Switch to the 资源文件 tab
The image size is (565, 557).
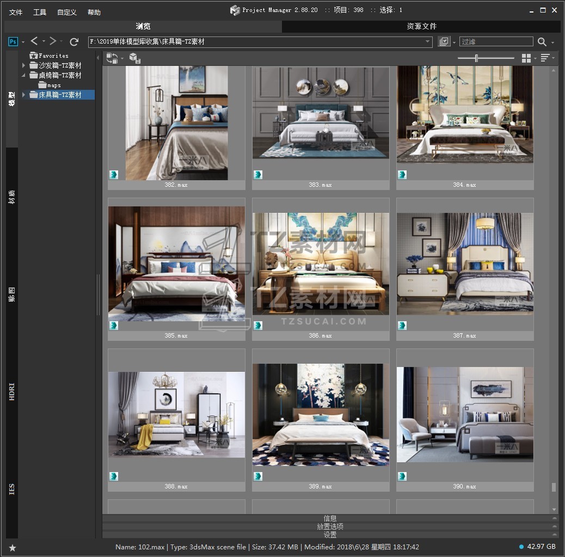421,26
